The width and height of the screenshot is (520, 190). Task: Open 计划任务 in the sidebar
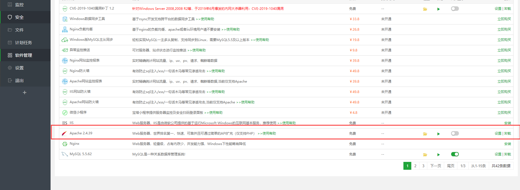point(25,42)
